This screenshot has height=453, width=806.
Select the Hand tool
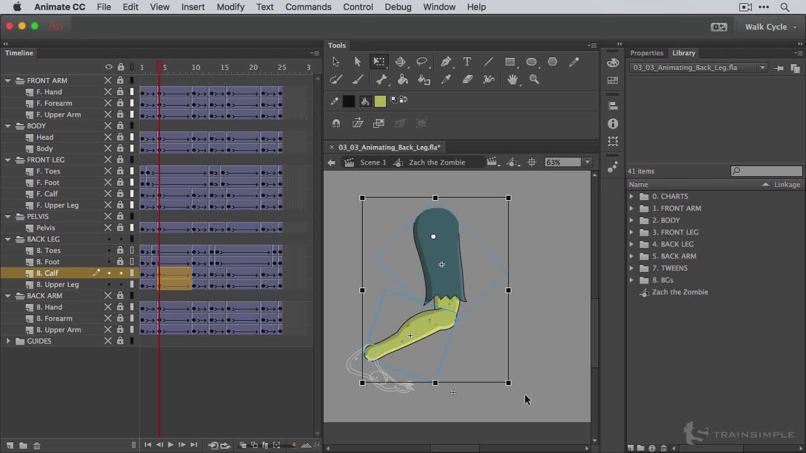coord(513,79)
